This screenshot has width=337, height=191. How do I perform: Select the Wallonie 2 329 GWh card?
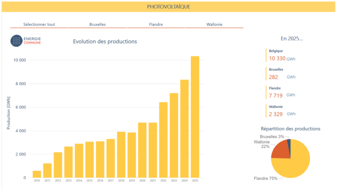pos(281,111)
